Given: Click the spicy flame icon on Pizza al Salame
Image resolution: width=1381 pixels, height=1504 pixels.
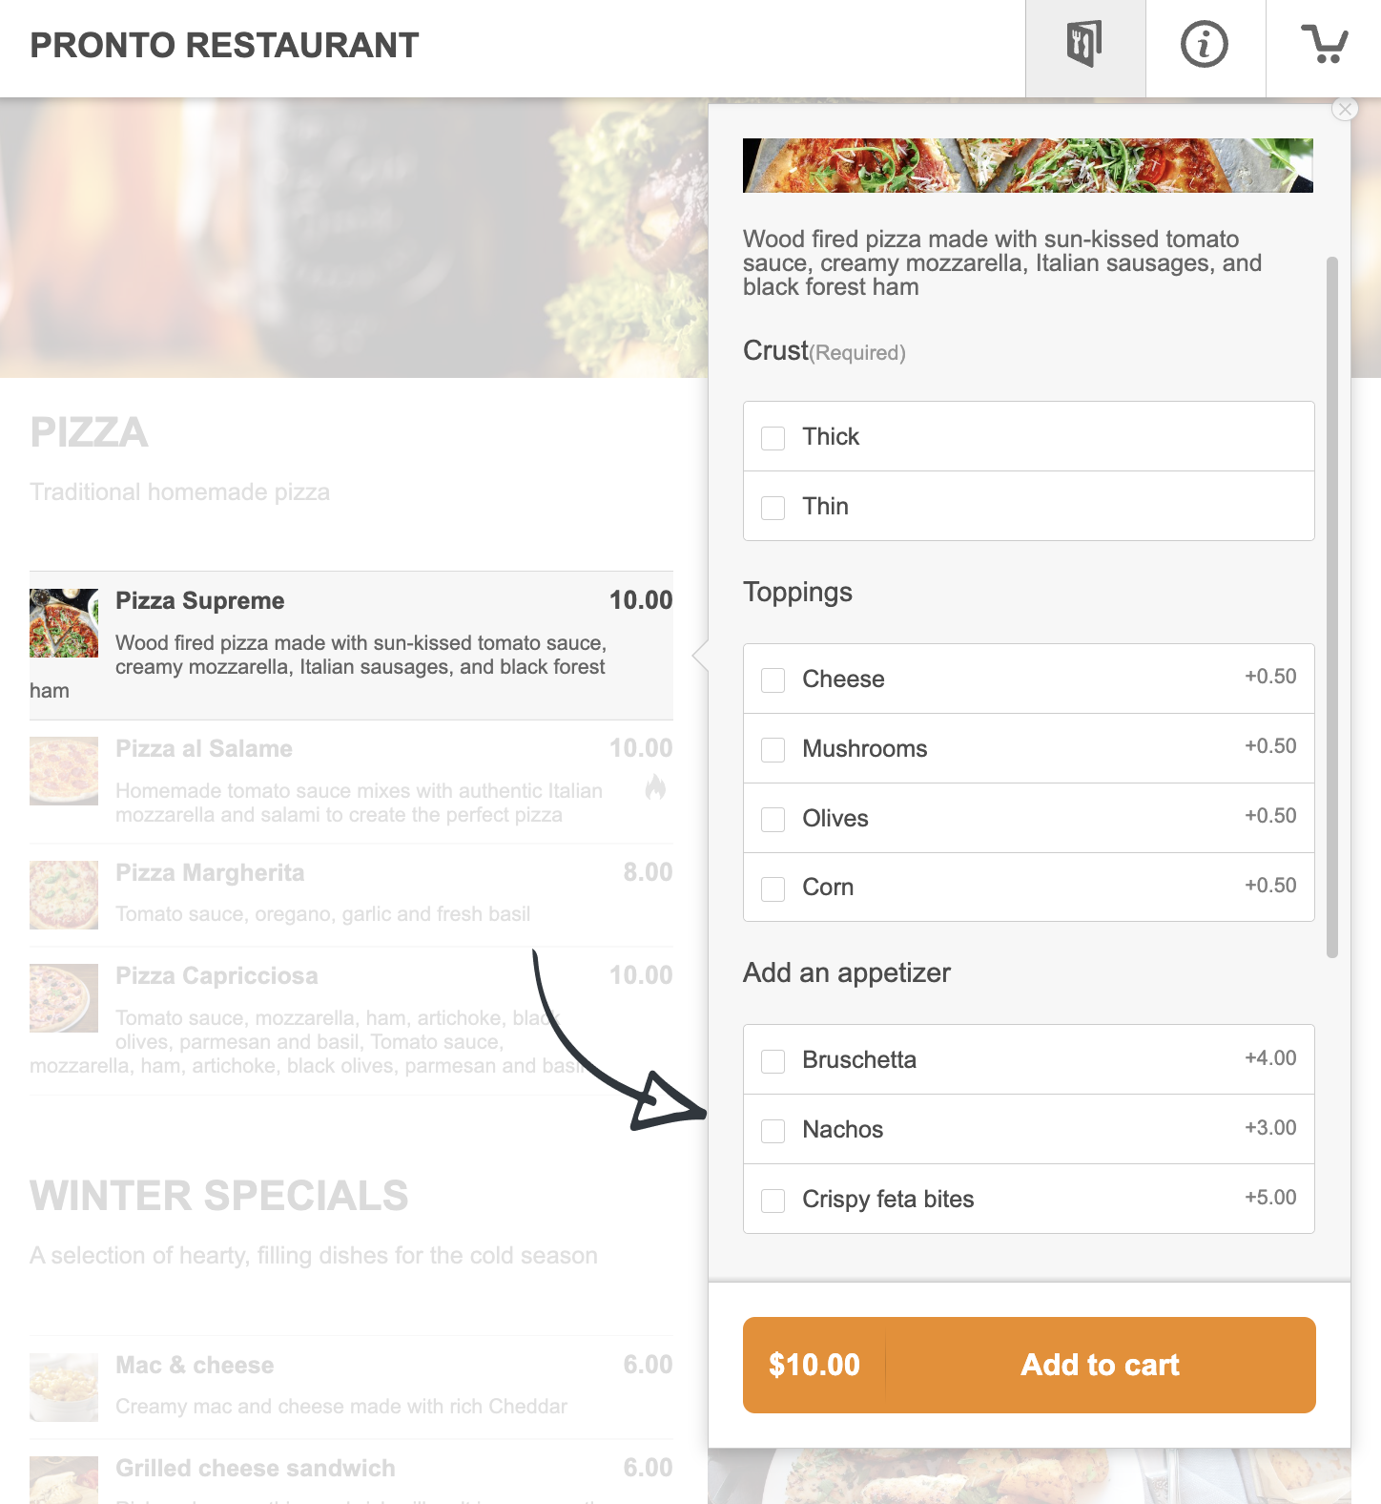Looking at the screenshot, I should 655,787.
